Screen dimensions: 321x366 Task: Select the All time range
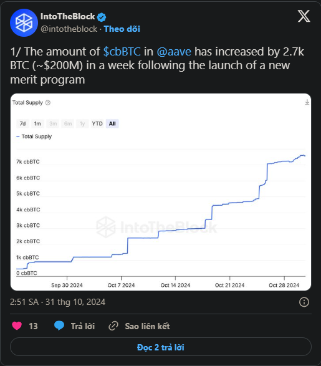coord(112,123)
